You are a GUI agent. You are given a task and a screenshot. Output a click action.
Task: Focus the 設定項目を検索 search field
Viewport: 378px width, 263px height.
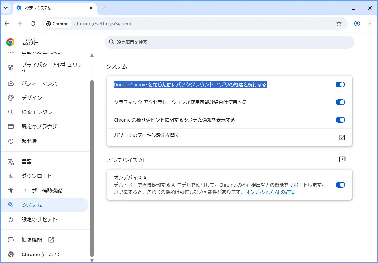click(230, 42)
